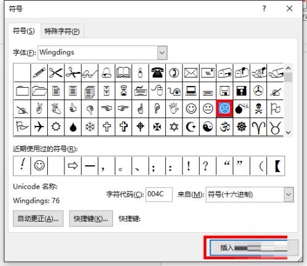Viewport: 307px width, 266px height.
Task: Select the 符号(S) tab
Action: coord(24,31)
